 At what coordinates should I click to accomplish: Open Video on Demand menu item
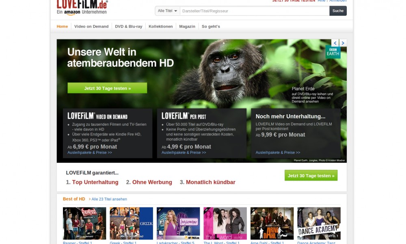91,26
